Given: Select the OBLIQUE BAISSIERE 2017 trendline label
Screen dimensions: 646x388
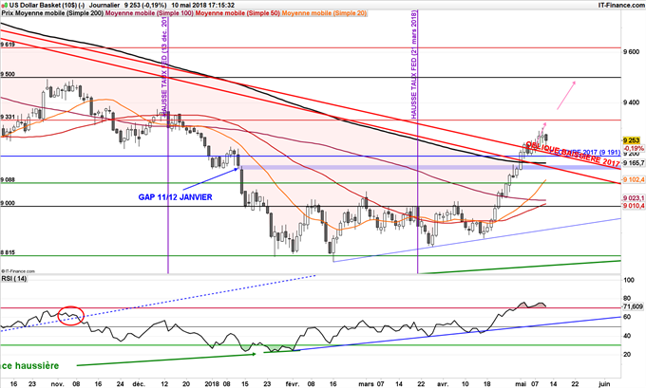Looking at the screenshot, I should [x=573, y=155].
